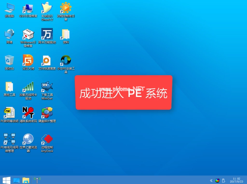Click the colorful display tray icon
Screen dimensions: 247x184
point(218,180)
